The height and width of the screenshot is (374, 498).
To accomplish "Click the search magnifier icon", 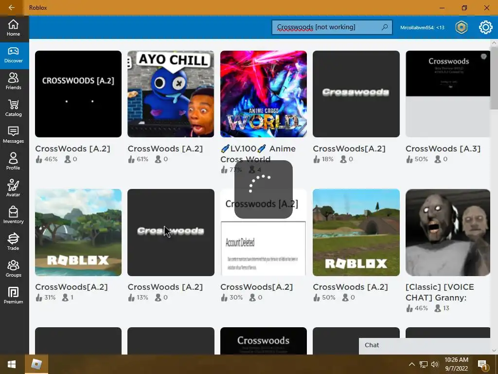I will click(385, 27).
